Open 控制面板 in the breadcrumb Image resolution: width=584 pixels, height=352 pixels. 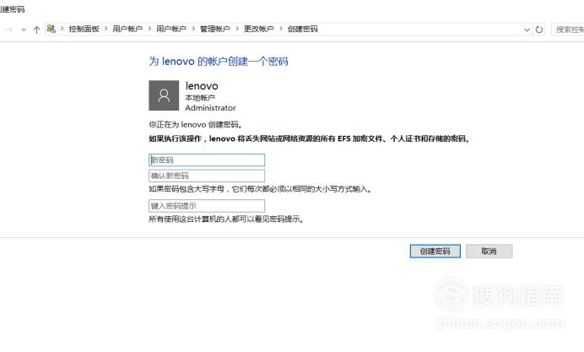[x=84, y=29]
